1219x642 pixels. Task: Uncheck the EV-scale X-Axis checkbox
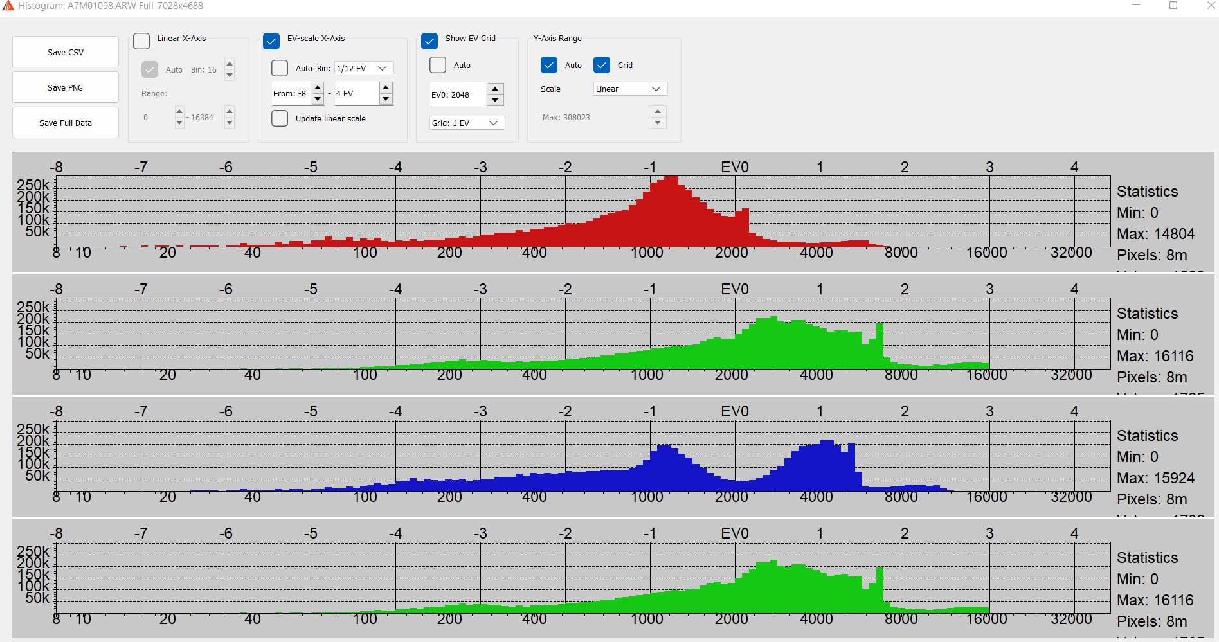tap(271, 41)
